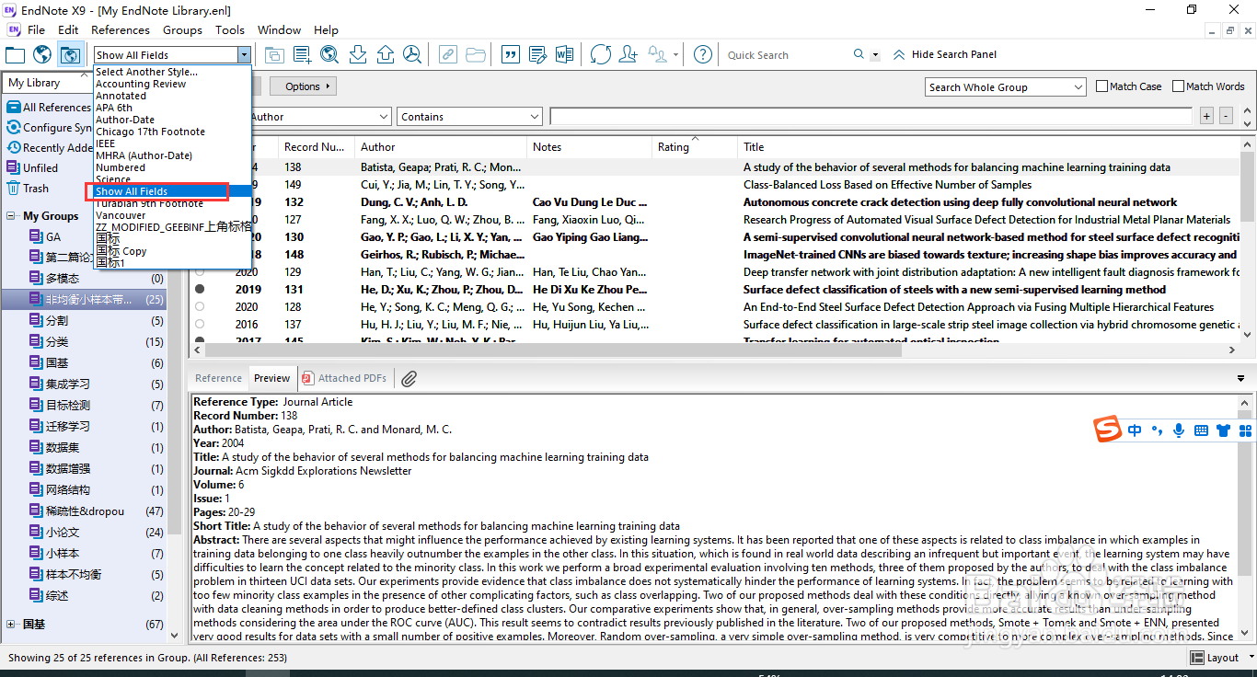Click the Export up-arrow icon
The height and width of the screenshot is (677, 1257).
(x=386, y=54)
